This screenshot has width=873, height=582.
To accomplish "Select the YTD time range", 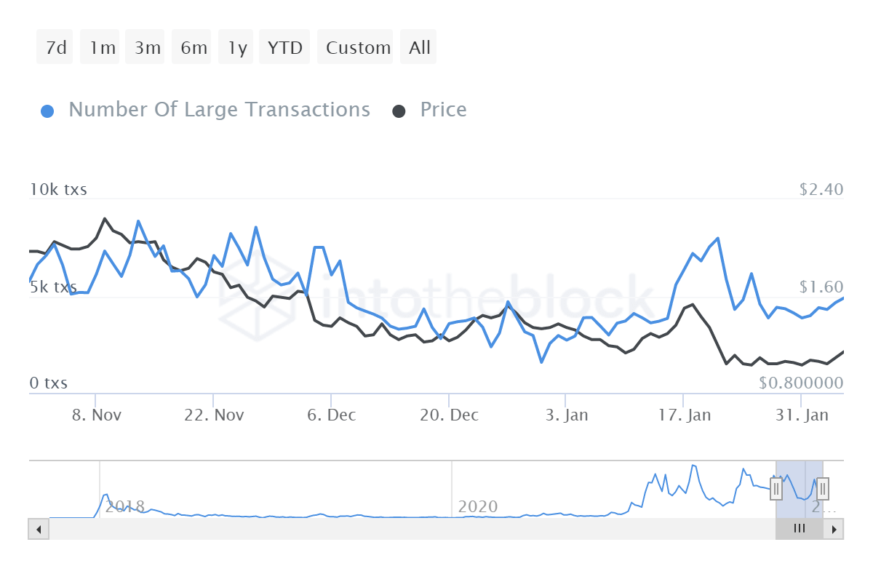I will pos(284,47).
